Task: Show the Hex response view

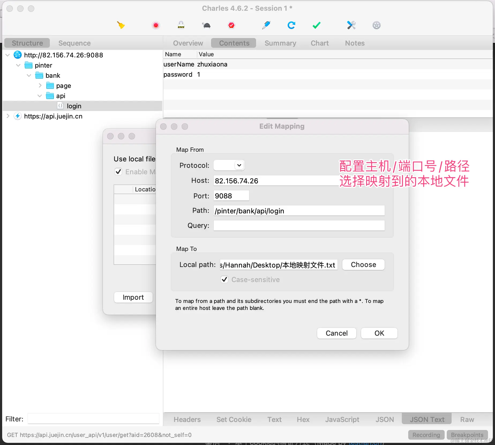Action: click(x=303, y=420)
